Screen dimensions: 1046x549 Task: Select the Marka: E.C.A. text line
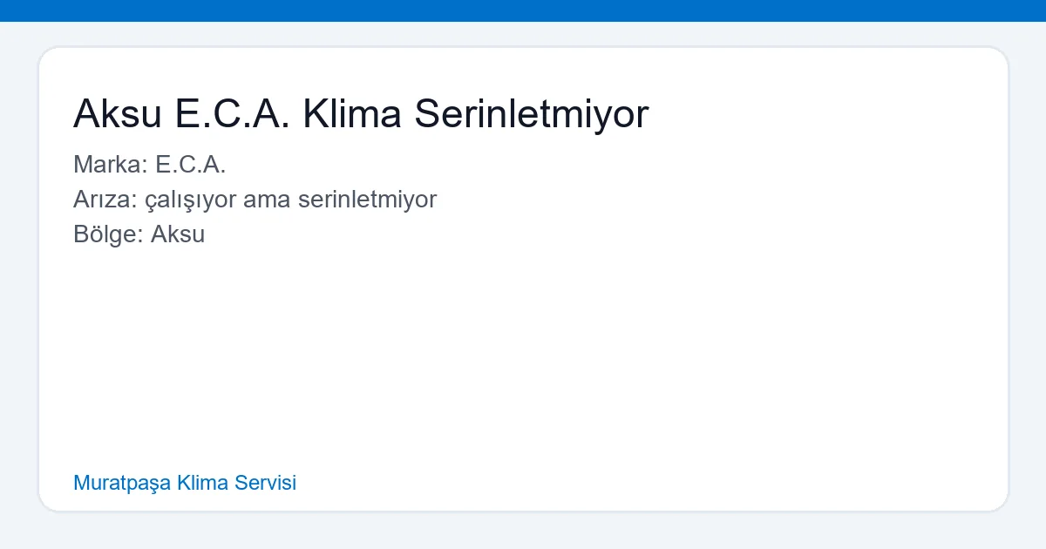150,165
